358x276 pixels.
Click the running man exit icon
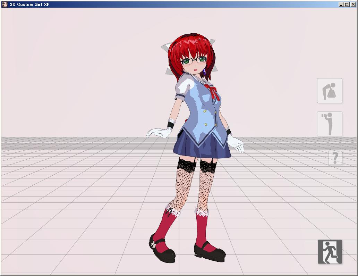tap(330, 252)
